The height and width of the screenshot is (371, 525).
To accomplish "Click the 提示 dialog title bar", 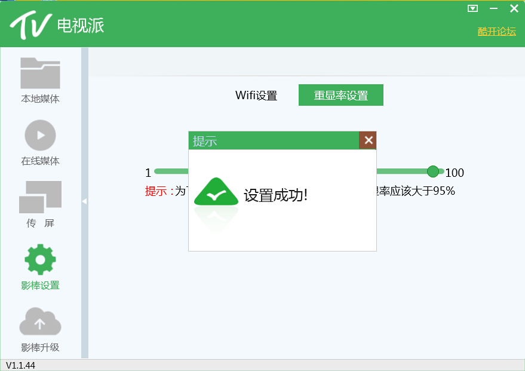I will (269, 140).
